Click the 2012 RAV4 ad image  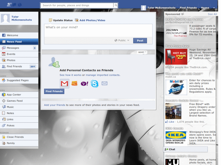point(176,33)
